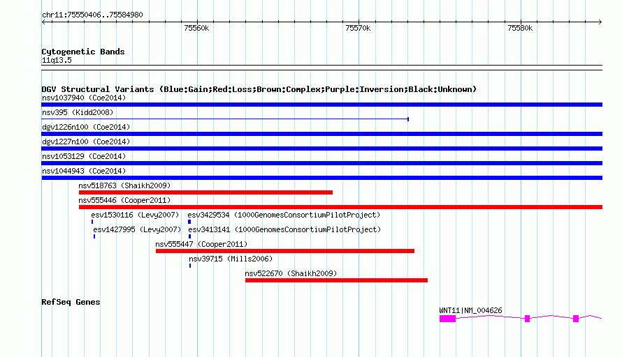Screen dimensions: 622x357
Task: Open the esv3429534 1000Genomes label
Action: (x=284, y=215)
